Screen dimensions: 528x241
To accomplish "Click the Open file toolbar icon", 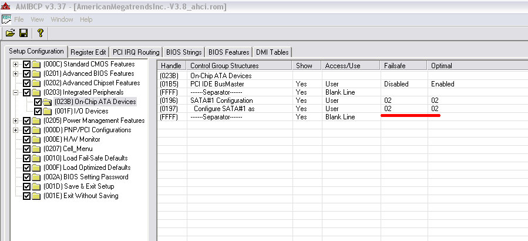I will pyautogui.click(x=10, y=33).
